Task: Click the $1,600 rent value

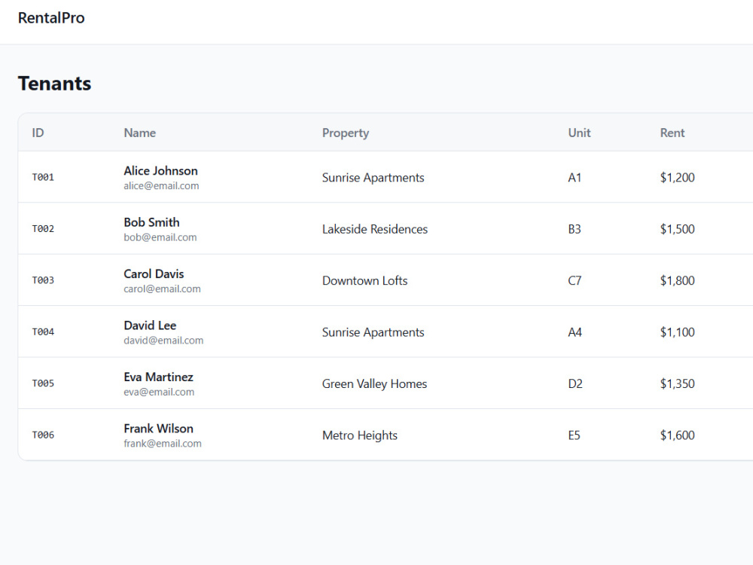Action: (x=677, y=435)
